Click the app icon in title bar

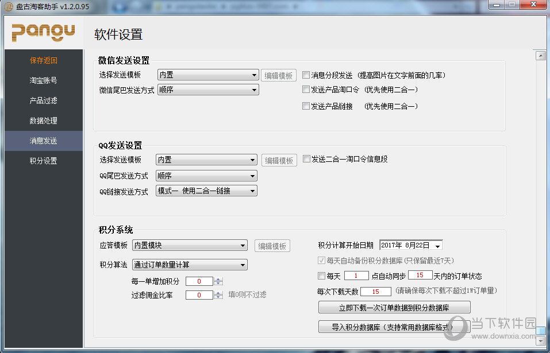click(9, 6)
